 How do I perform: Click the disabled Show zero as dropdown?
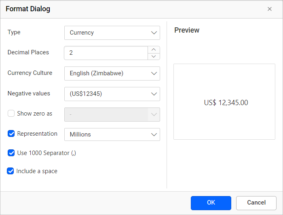coord(112,114)
